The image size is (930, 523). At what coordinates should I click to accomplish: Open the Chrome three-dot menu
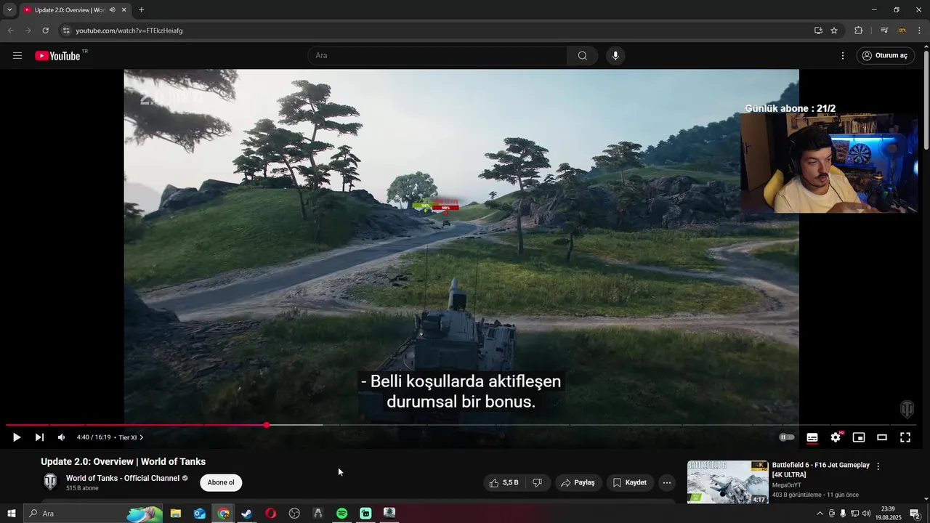pos(920,31)
